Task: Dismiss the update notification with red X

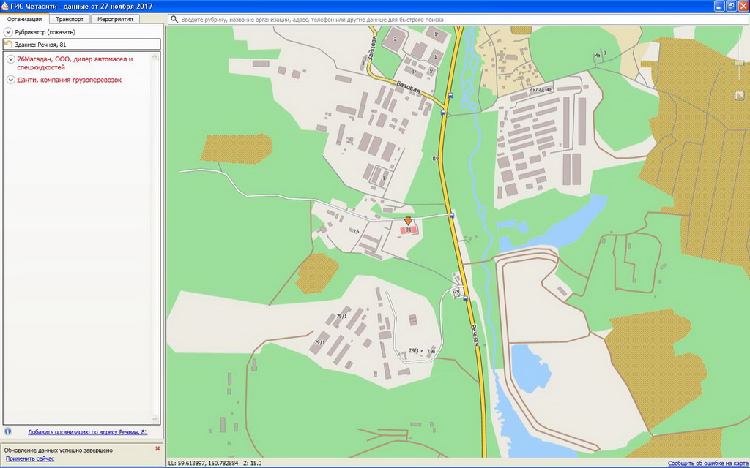Action: point(157,448)
